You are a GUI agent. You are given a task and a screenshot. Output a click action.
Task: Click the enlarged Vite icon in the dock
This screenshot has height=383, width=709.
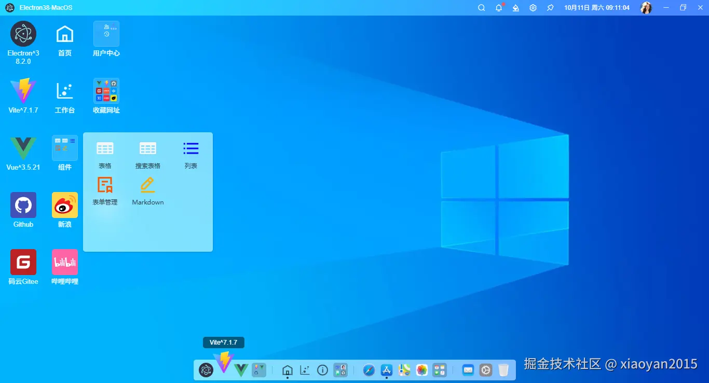click(x=224, y=362)
